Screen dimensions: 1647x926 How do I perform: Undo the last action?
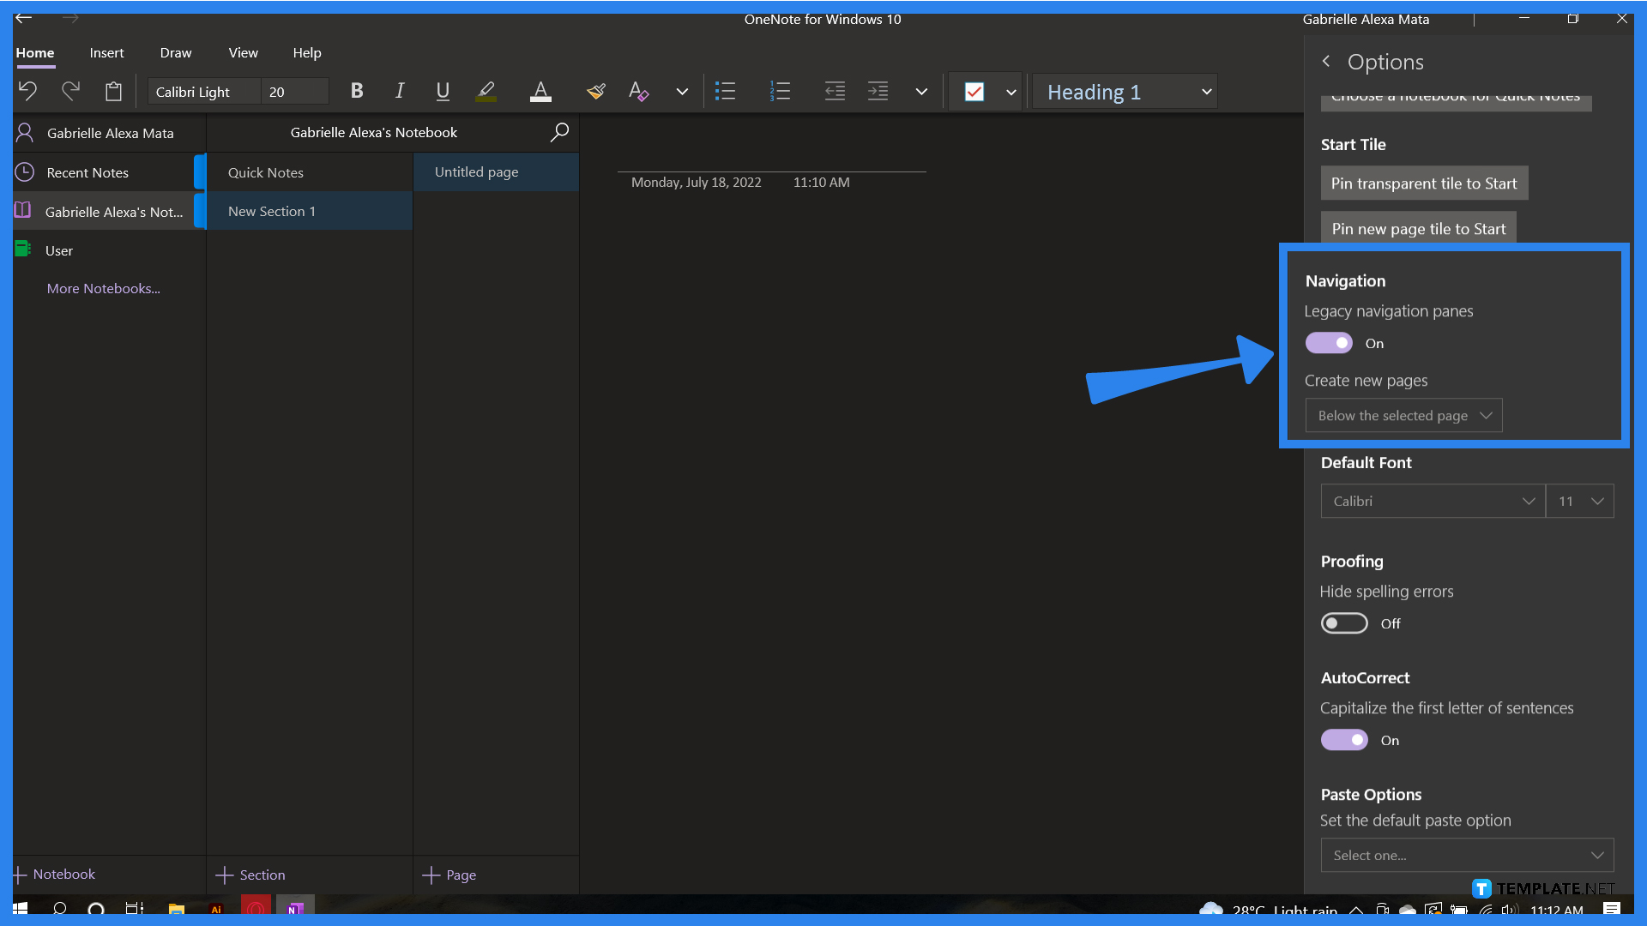[x=27, y=90]
